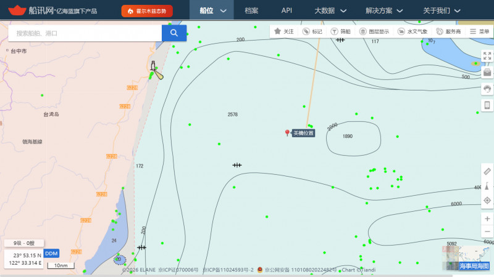494x277 pixels.
Task: Click the 关注 star follow button
Action: [284, 31]
